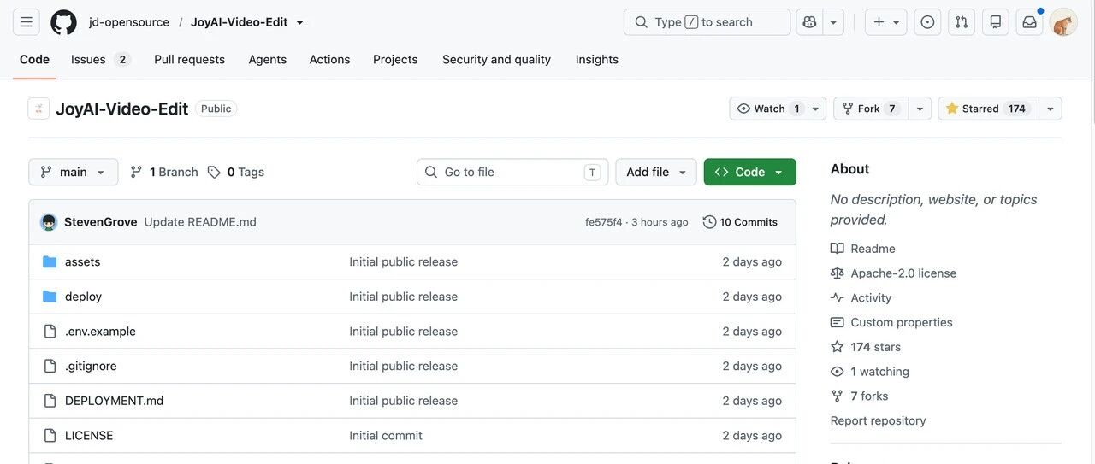The image size is (1095, 464).
Task: Expand the Copilot dropdown arrow
Action: (x=833, y=22)
